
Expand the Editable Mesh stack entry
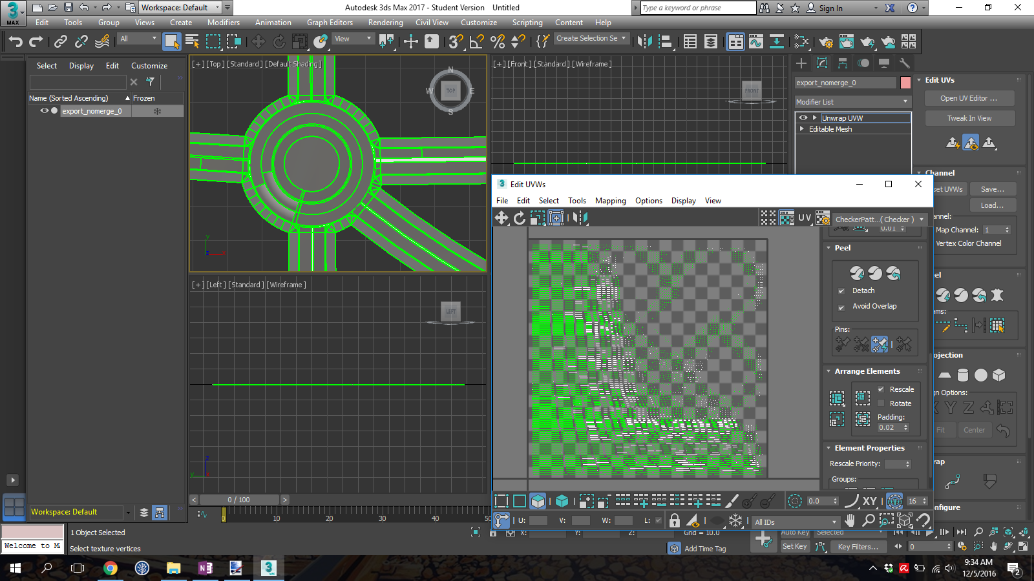(x=802, y=129)
